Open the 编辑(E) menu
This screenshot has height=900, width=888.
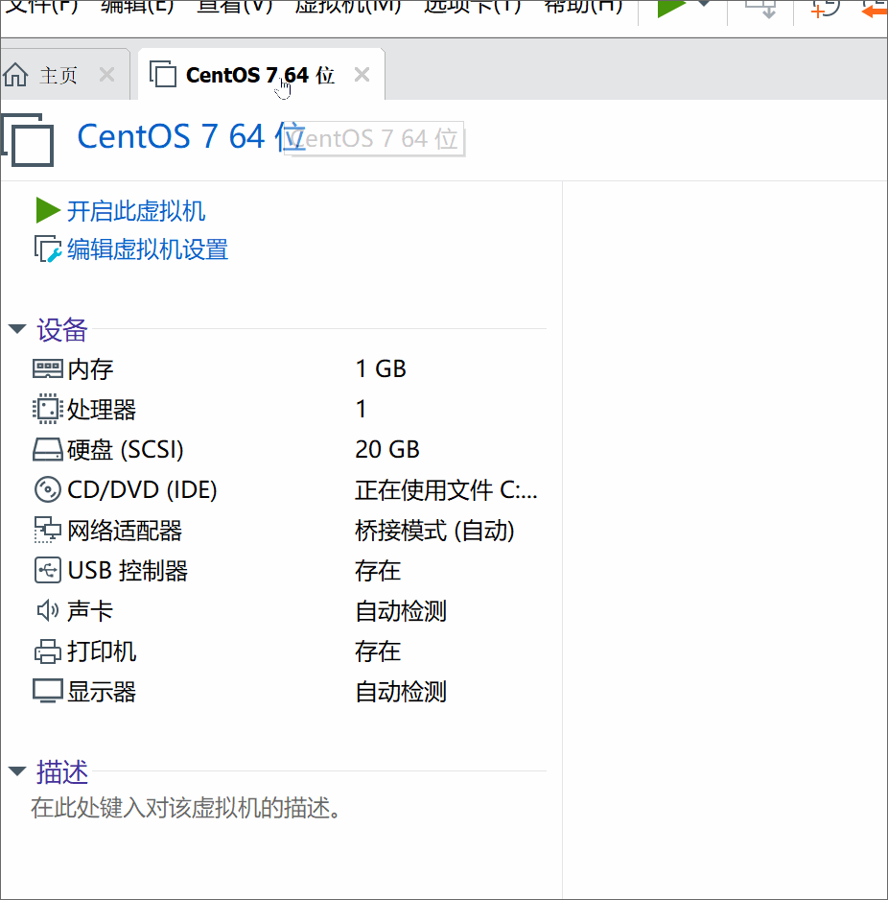(x=137, y=7)
